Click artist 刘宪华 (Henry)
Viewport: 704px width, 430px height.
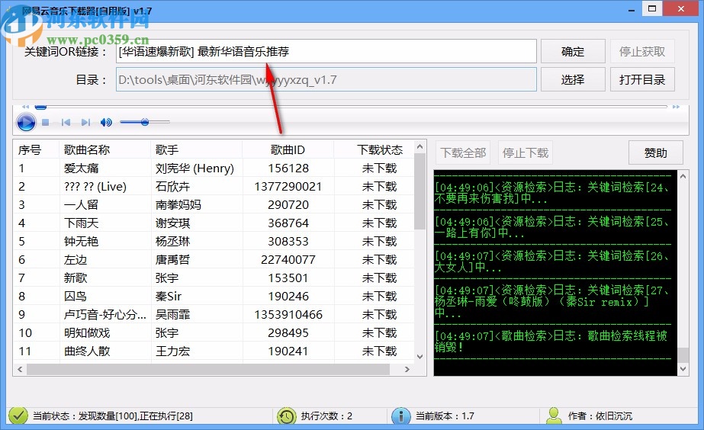coord(194,168)
